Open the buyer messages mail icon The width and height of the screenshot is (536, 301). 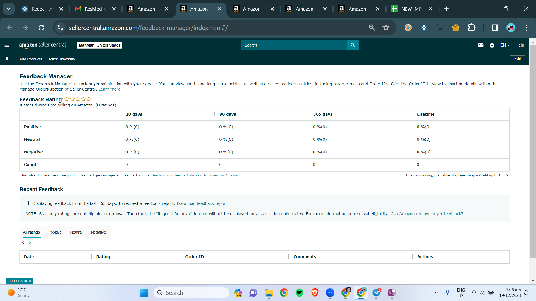(481, 45)
